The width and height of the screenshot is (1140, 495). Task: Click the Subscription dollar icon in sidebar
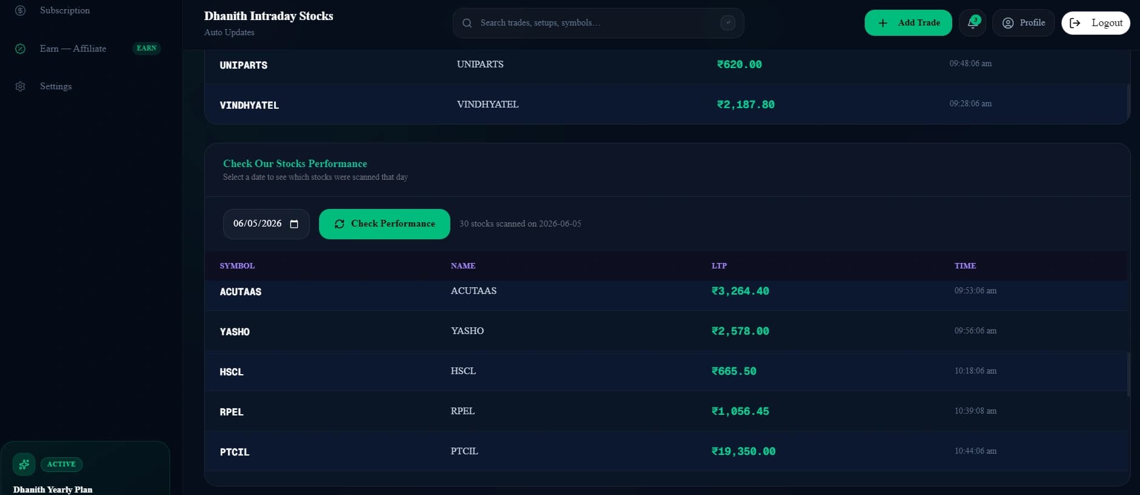pos(20,10)
